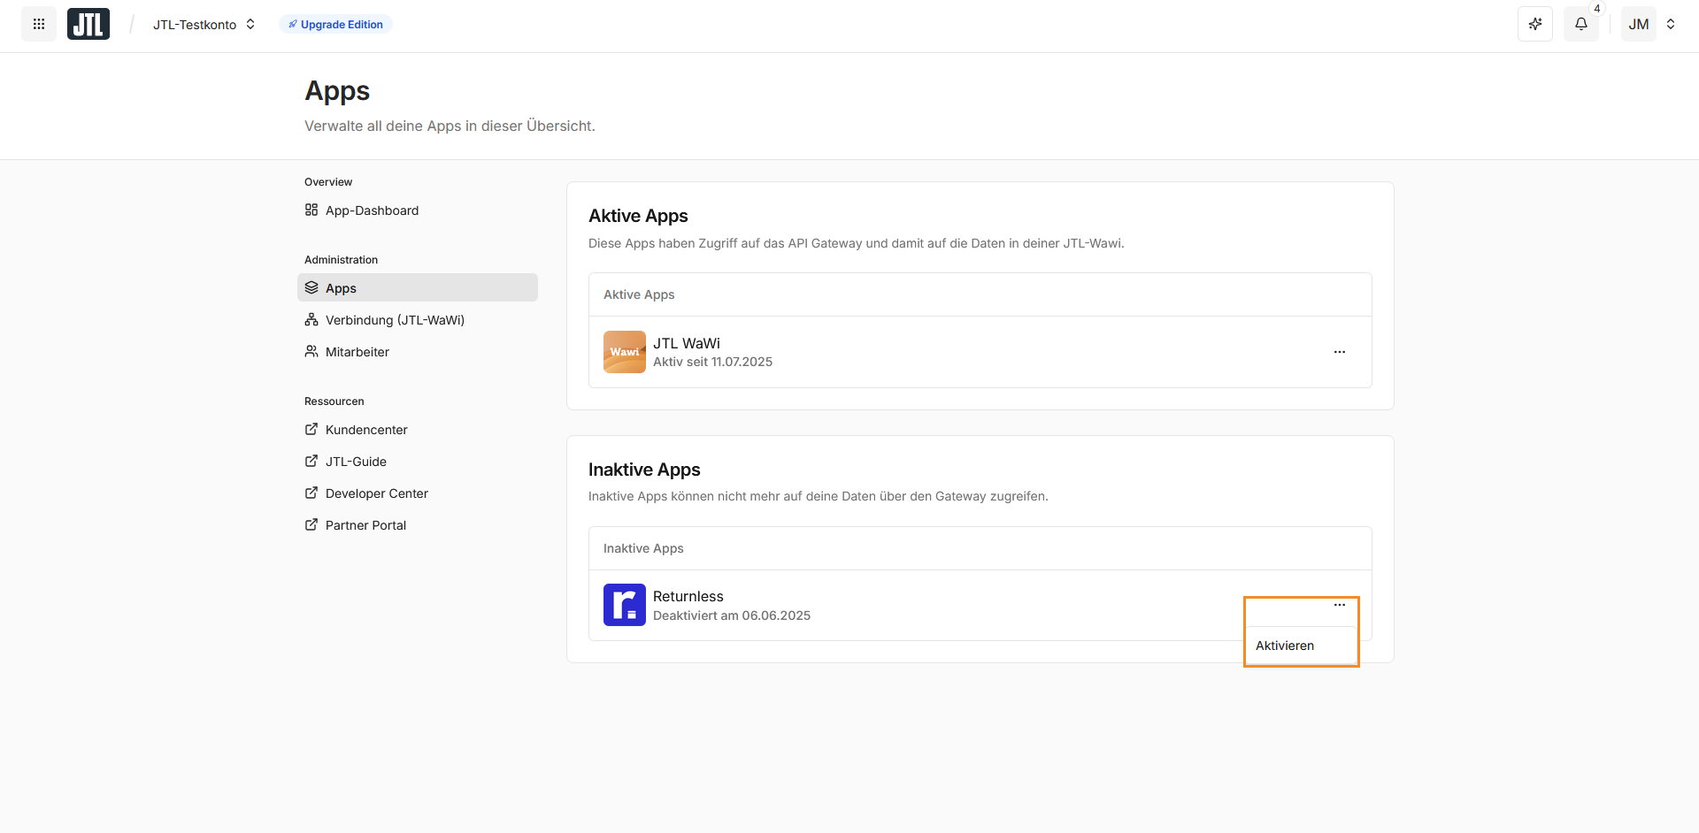The image size is (1699, 833).
Task: Click the Returnless three-dot menu button
Action: [1340, 605]
